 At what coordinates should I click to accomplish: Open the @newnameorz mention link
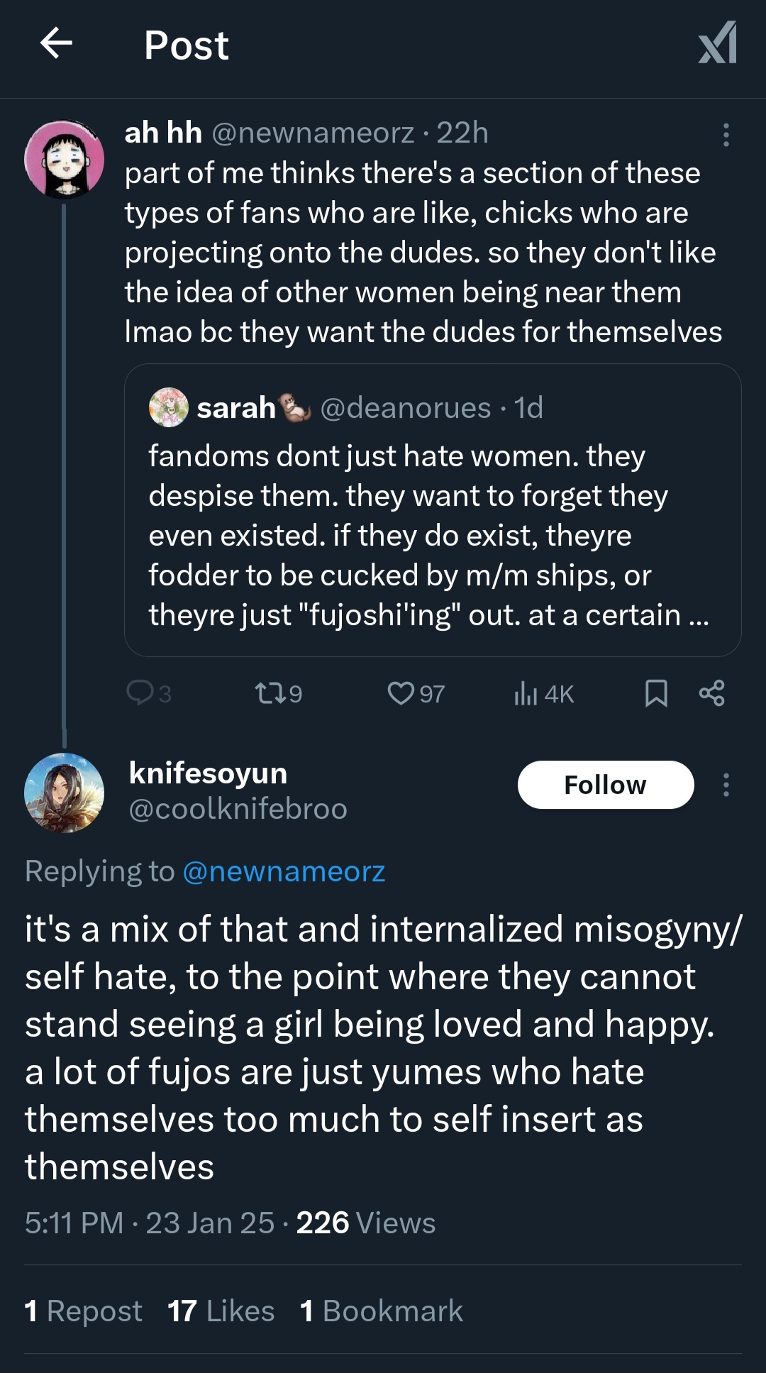pyautogui.click(x=284, y=871)
